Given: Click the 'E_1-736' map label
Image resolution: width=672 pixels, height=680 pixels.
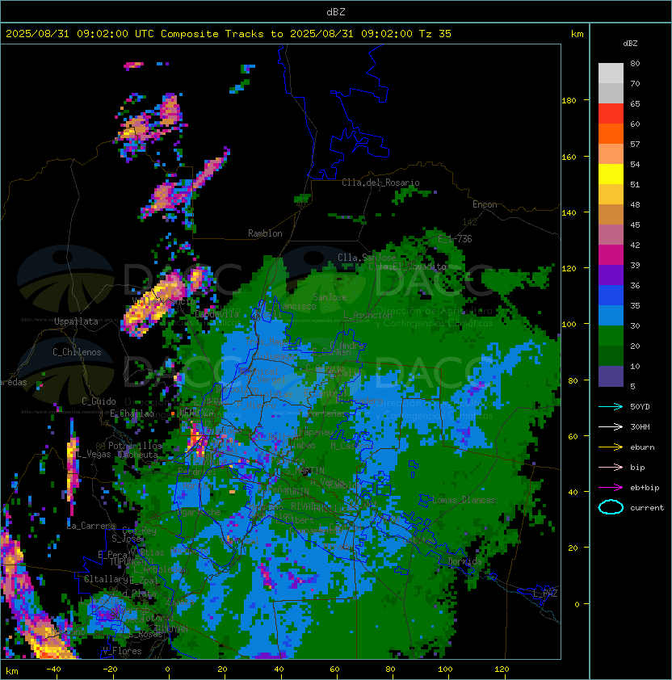Looking at the screenshot, I should coord(455,239).
